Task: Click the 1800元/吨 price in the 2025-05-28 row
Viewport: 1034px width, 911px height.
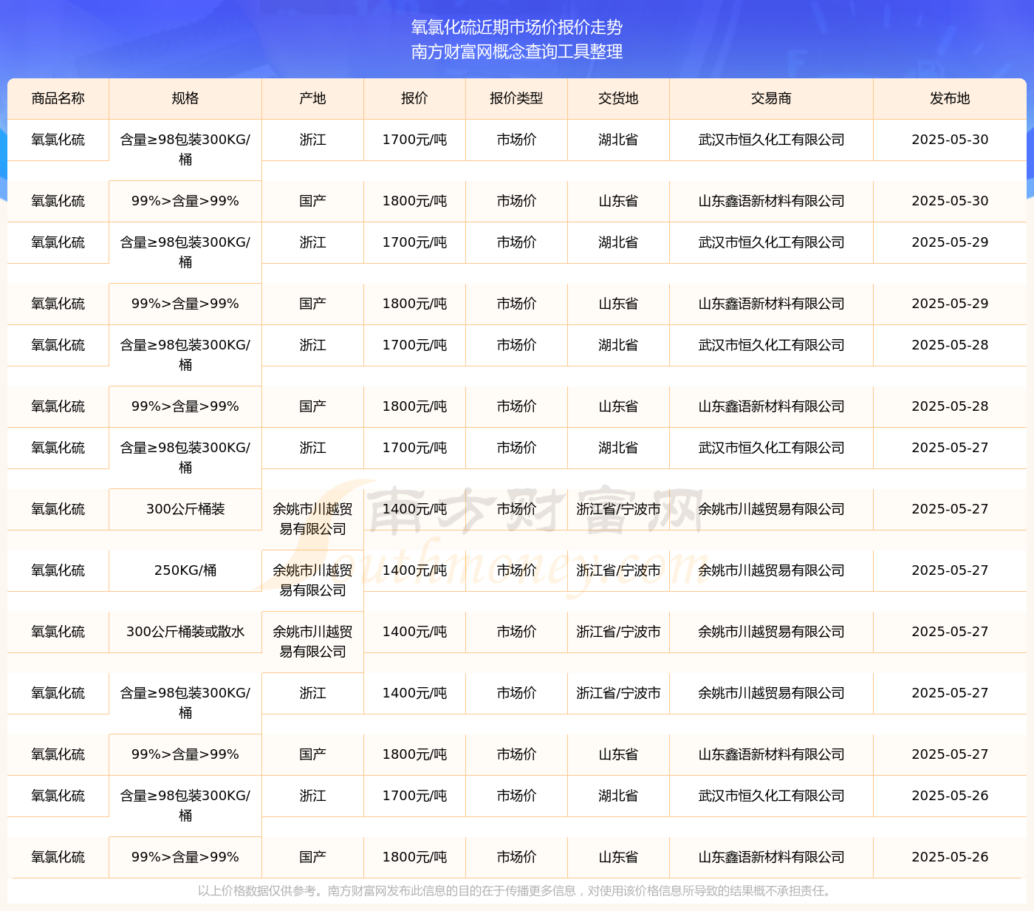Action: pos(415,406)
